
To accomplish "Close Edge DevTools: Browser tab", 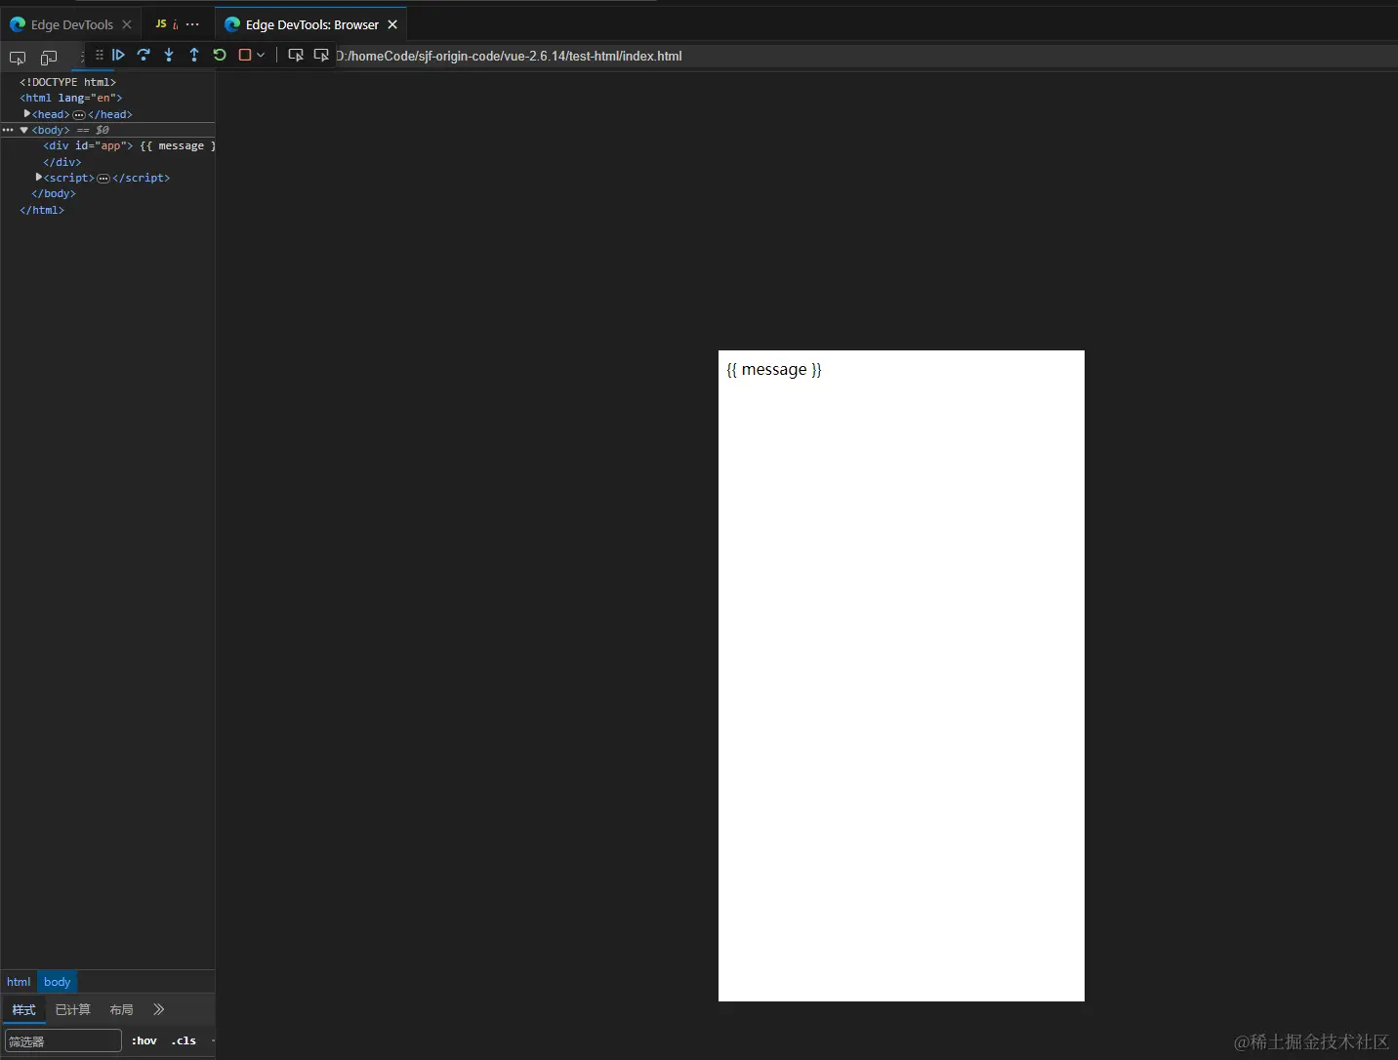I will click(392, 24).
